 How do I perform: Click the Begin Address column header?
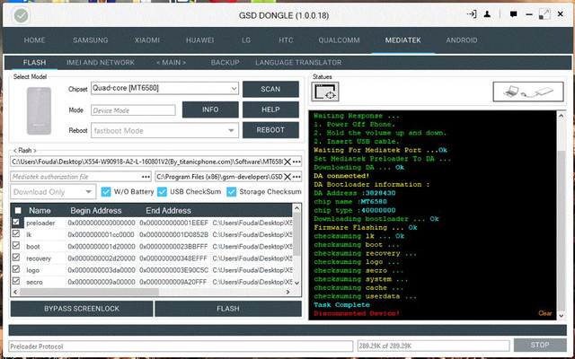tap(96, 211)
